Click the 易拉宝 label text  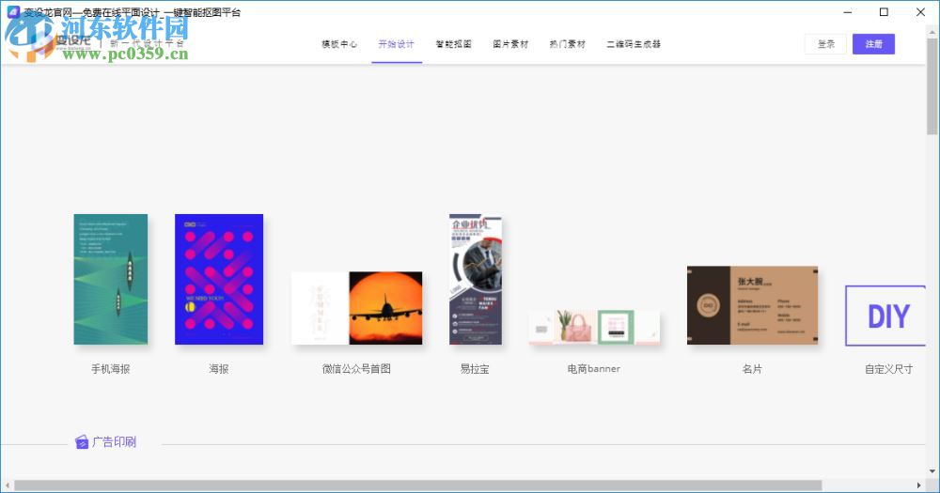[x=475, y=369]
